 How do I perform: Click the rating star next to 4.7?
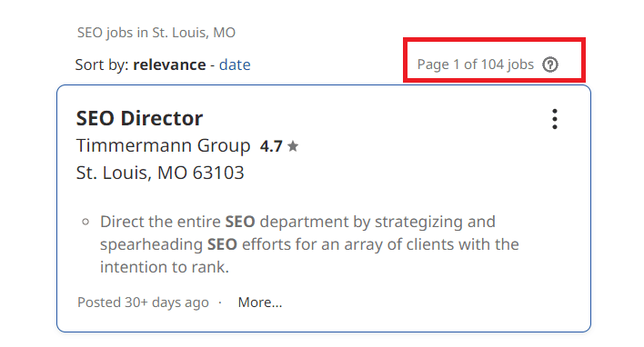tap(293, 145)
